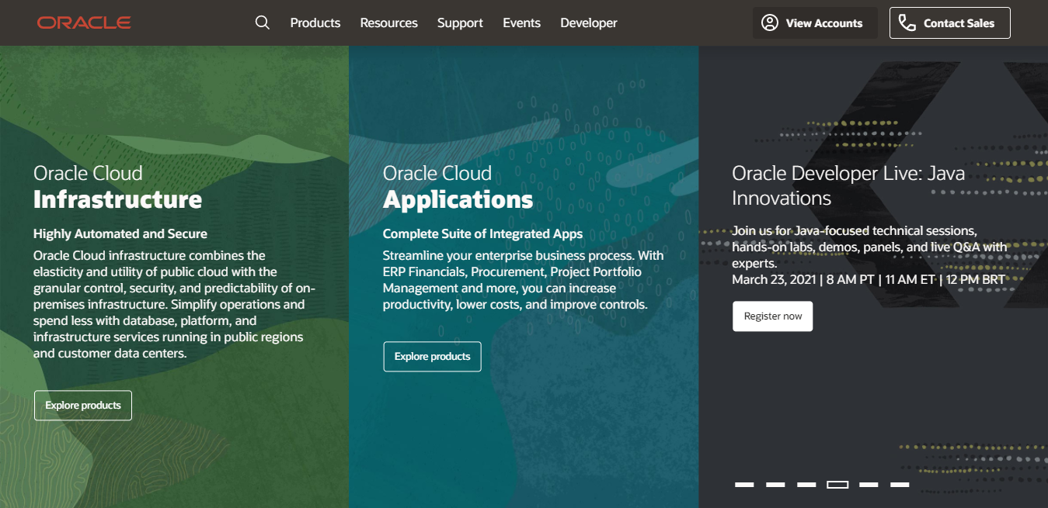Click the 'Highly Automated and Secure' subheading
Viewport: 1048px width, 508px height.
click(120, 233)
